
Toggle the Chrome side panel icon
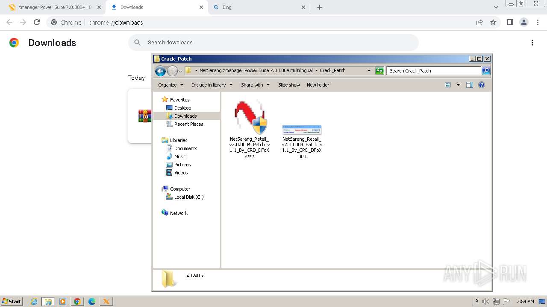click(x=510, y=22)
